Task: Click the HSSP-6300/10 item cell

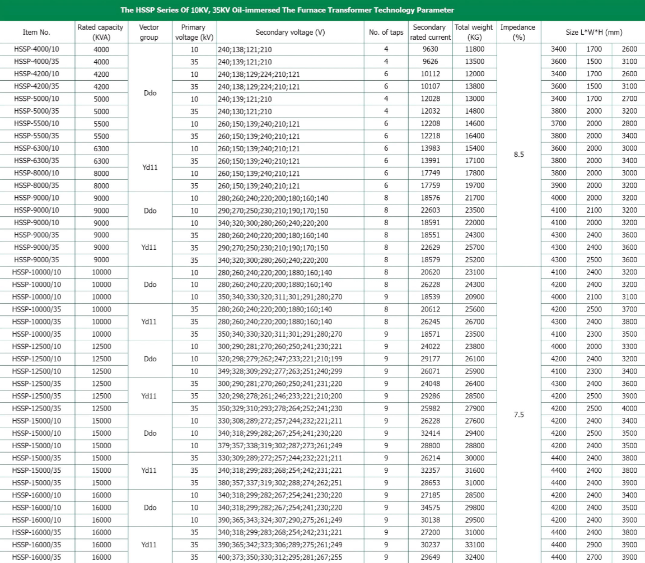Action: (x=37, y=148)
